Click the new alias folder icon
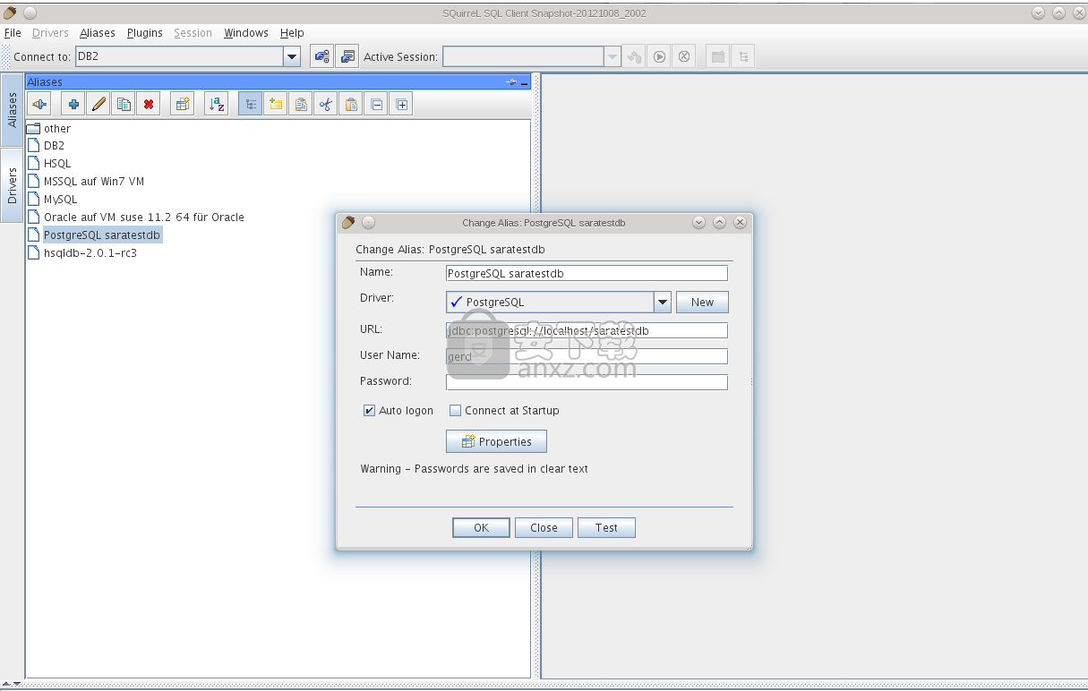This screenshot has width=1088, height=691. click(x=276, y=105)
